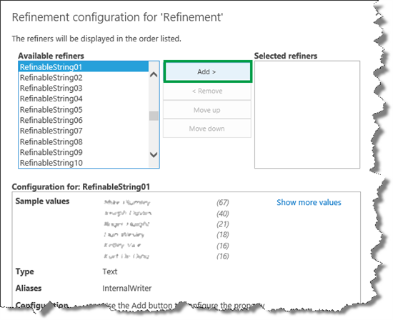Click the list scrollbar down arrow
Screen dimensions: 393x320
[x=154, y=154]
